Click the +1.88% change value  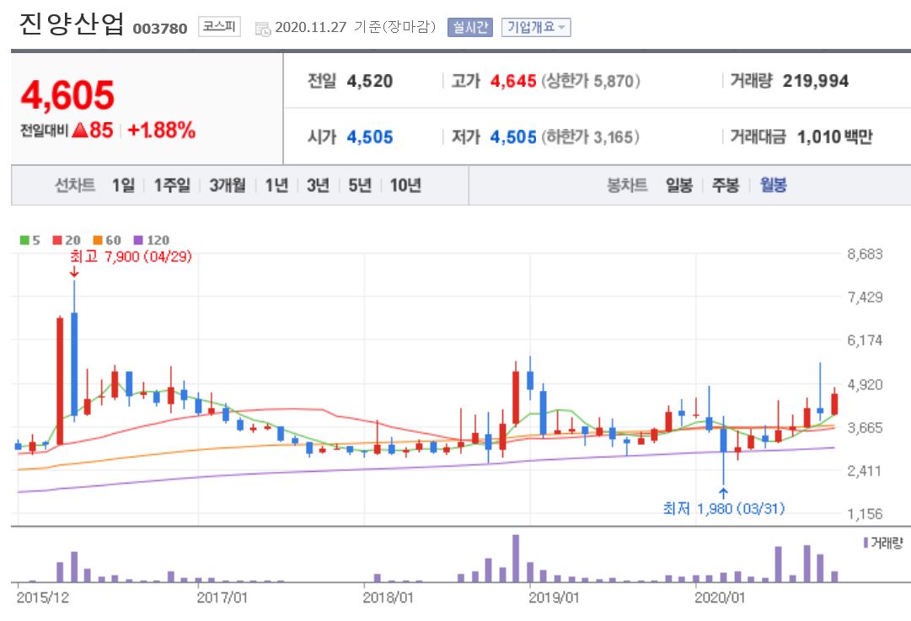pos(162,130)
